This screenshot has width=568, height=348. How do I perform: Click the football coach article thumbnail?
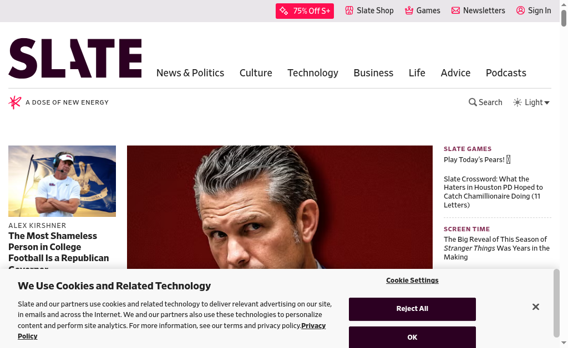pos(62,181)
